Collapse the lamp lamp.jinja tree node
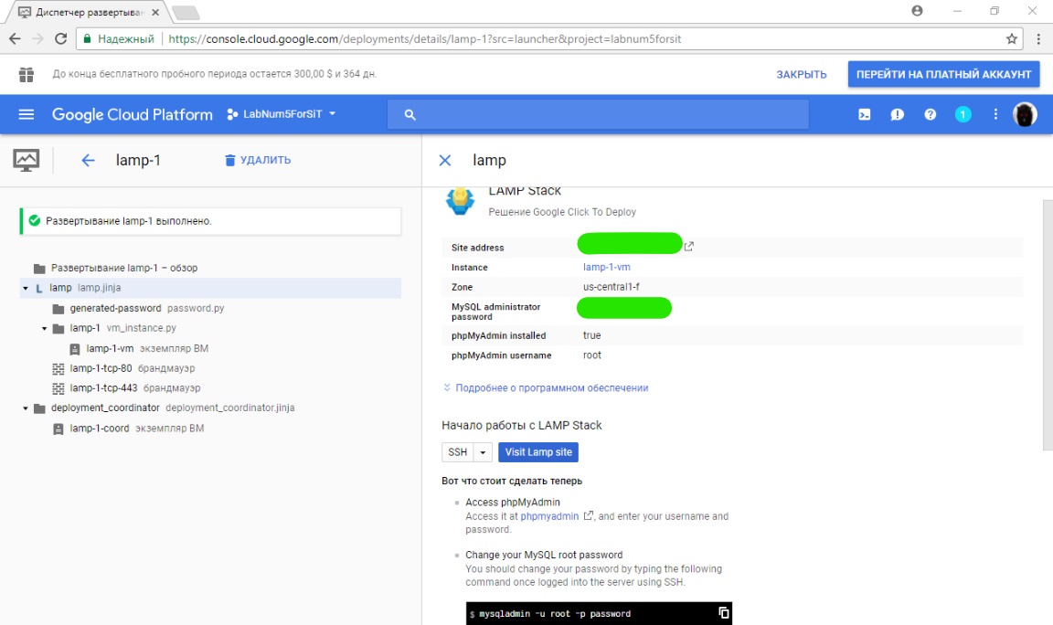 pos(26,289)
